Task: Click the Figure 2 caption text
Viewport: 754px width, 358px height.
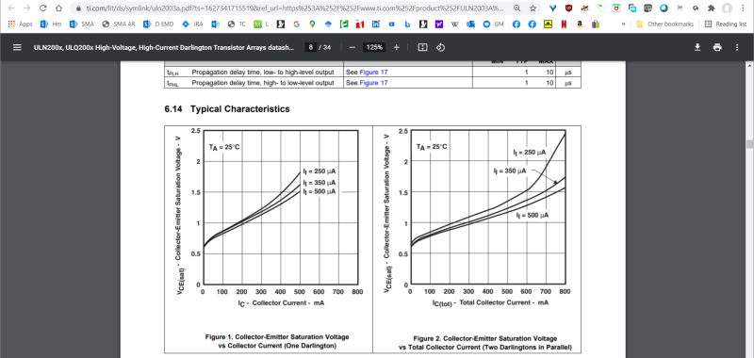Action: (x=485, y=343)
